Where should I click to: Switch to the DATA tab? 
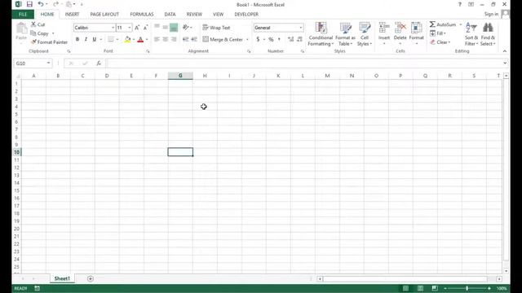[x=170, y=15]
